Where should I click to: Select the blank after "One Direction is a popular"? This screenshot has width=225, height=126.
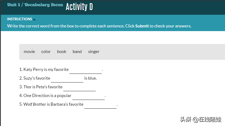coord(88,96)
